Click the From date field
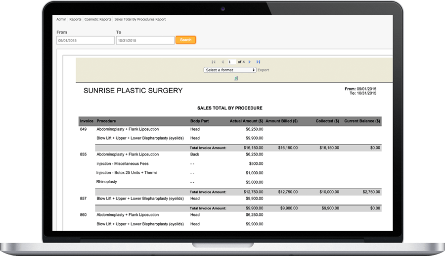 (x=86, y=40)
